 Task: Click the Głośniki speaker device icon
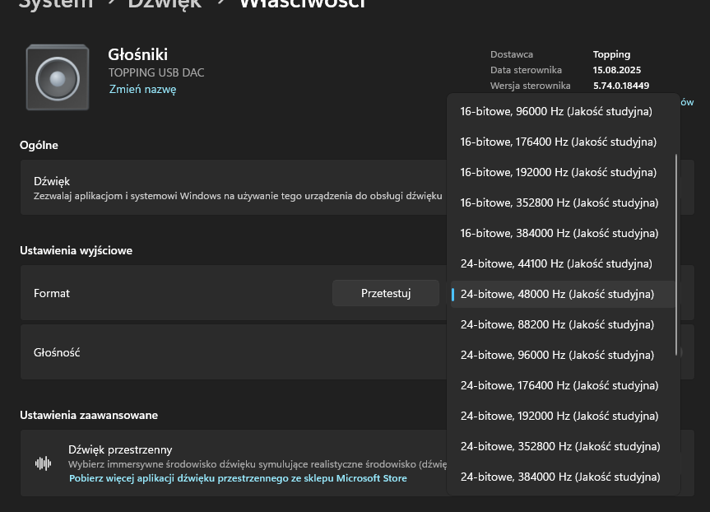57,78
